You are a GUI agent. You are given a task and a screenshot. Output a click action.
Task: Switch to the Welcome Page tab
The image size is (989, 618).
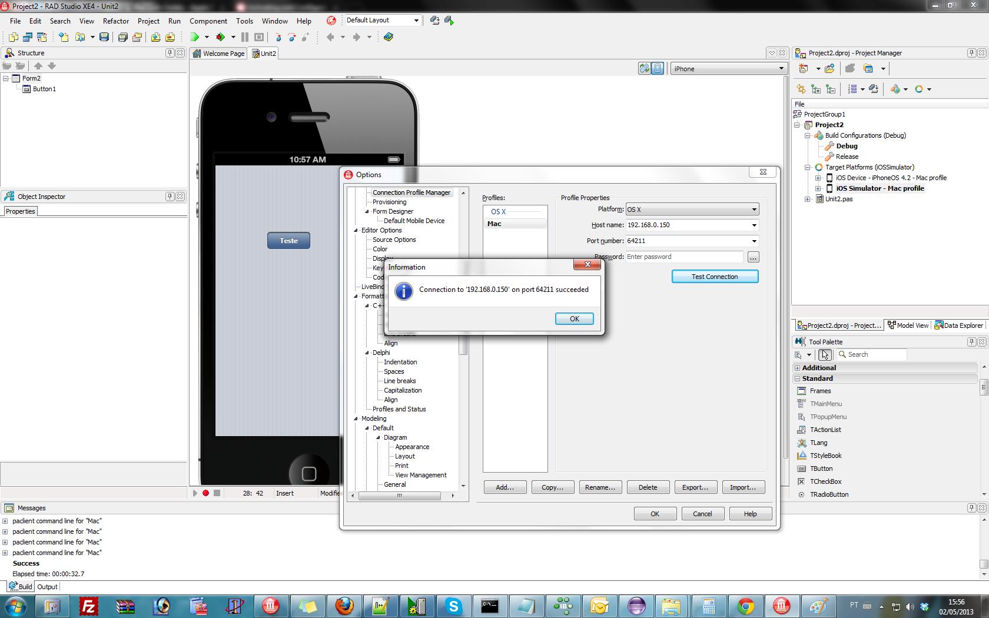coord(218,54)
